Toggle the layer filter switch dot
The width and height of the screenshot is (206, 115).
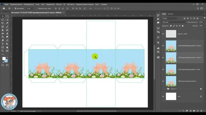(x=205, y=18)
